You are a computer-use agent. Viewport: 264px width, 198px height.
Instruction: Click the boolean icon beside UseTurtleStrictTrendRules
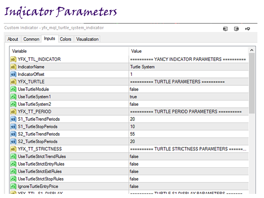tap(13, 157)
